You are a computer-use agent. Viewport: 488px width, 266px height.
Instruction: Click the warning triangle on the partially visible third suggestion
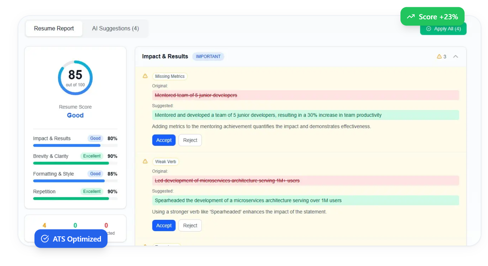145,246
